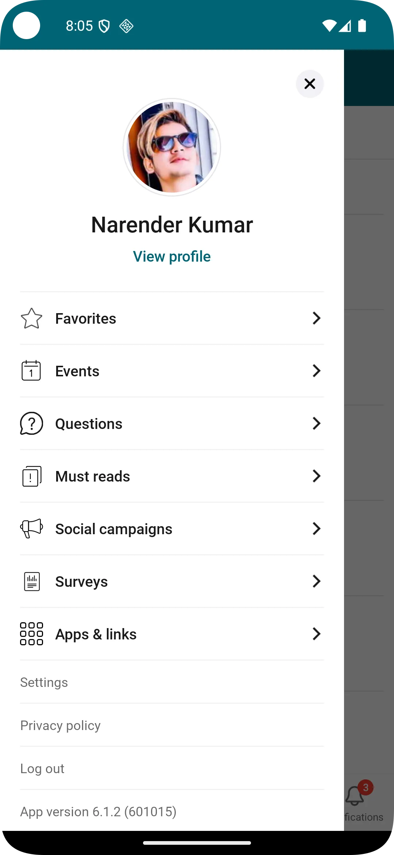Open the Must reads menu item
Screen dimensions: 394x855
pos(93,476)
